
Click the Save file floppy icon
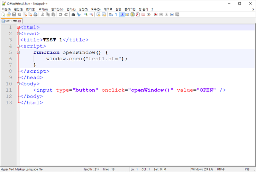click(14, 14)
